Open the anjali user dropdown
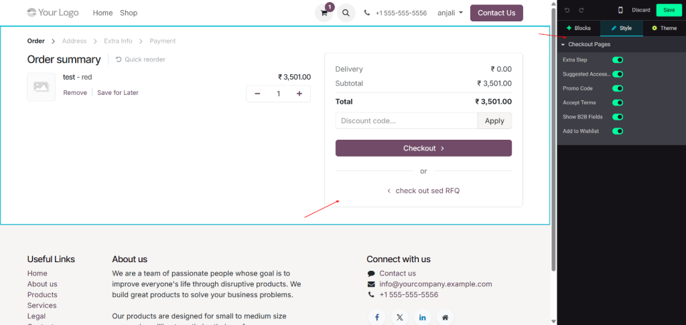This screenshot has height=325, width=686. click(450, 13)
